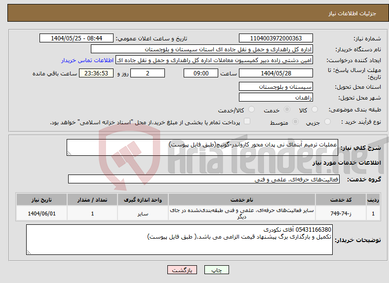Click the تاریخ نیاز column header
Screen dimensions: 389x283
tap(41, 200)
